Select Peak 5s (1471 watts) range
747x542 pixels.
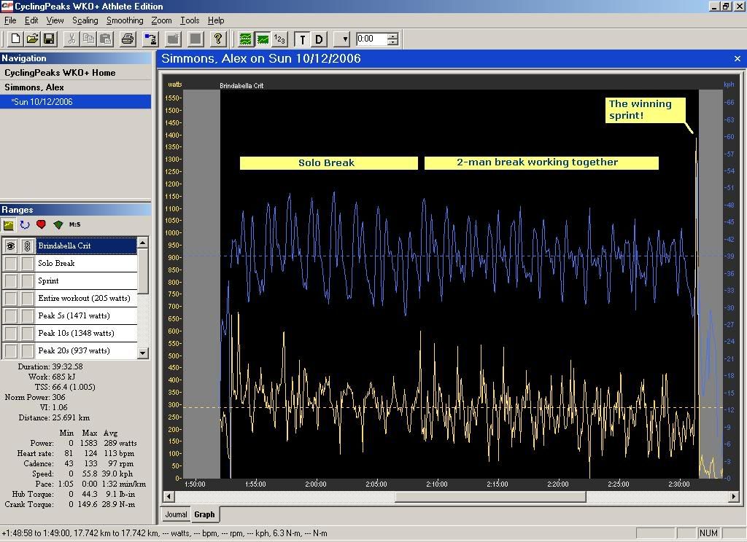click(x=86, y=315)
